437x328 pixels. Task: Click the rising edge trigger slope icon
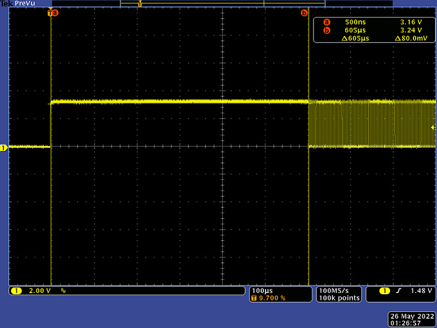pyautogui.click(x=399, y=291)
